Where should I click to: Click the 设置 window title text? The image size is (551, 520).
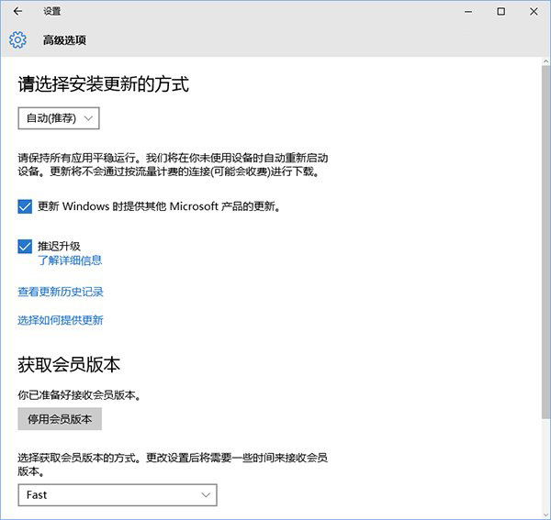click(52, 12)
